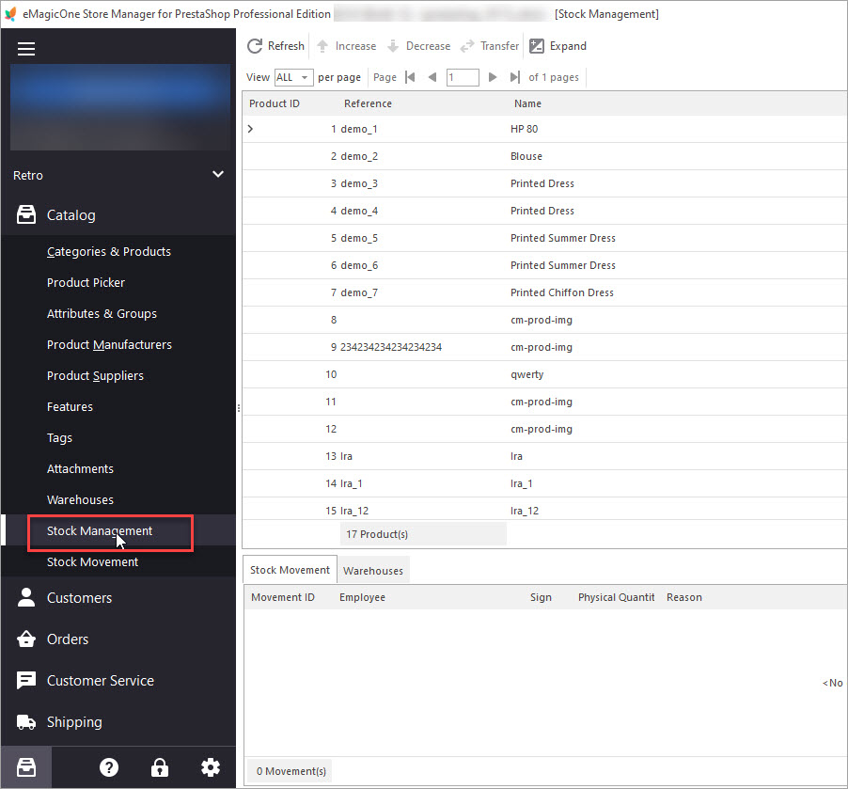
Task: Open Product Manufacturers menu item
Action: tap(109, 345)
